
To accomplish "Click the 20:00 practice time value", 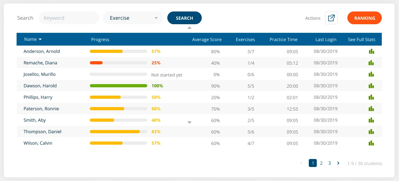I will pyautogui.click(x=292, y=86).
